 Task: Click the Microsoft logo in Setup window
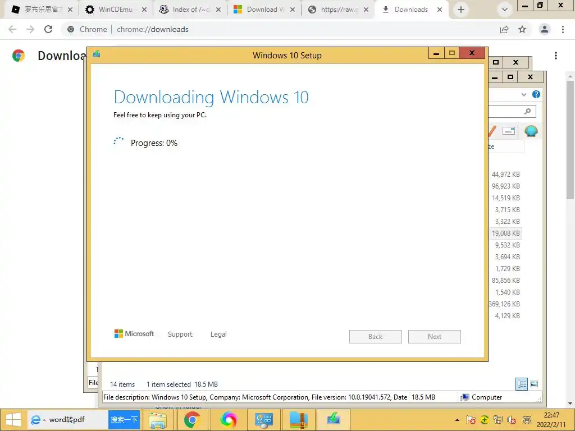tap(134, 333)
